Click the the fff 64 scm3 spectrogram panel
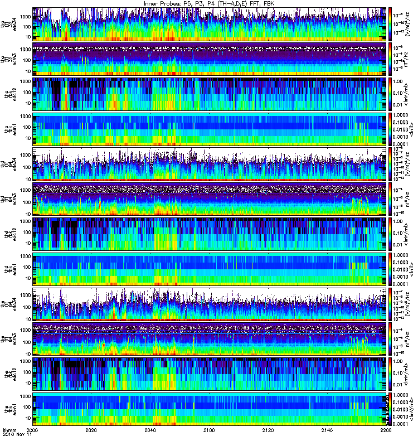 (210, 339)
